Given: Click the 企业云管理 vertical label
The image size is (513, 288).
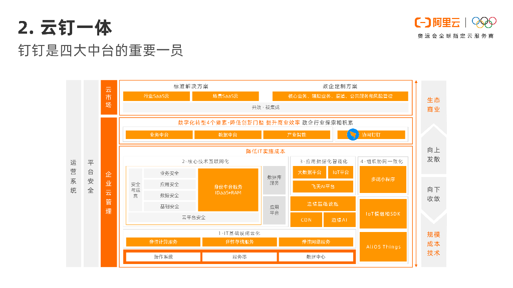Looking at the screenshot, I should [x=109, y=192].
